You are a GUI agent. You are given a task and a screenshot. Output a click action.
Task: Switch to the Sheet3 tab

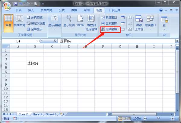click(51, 114)
